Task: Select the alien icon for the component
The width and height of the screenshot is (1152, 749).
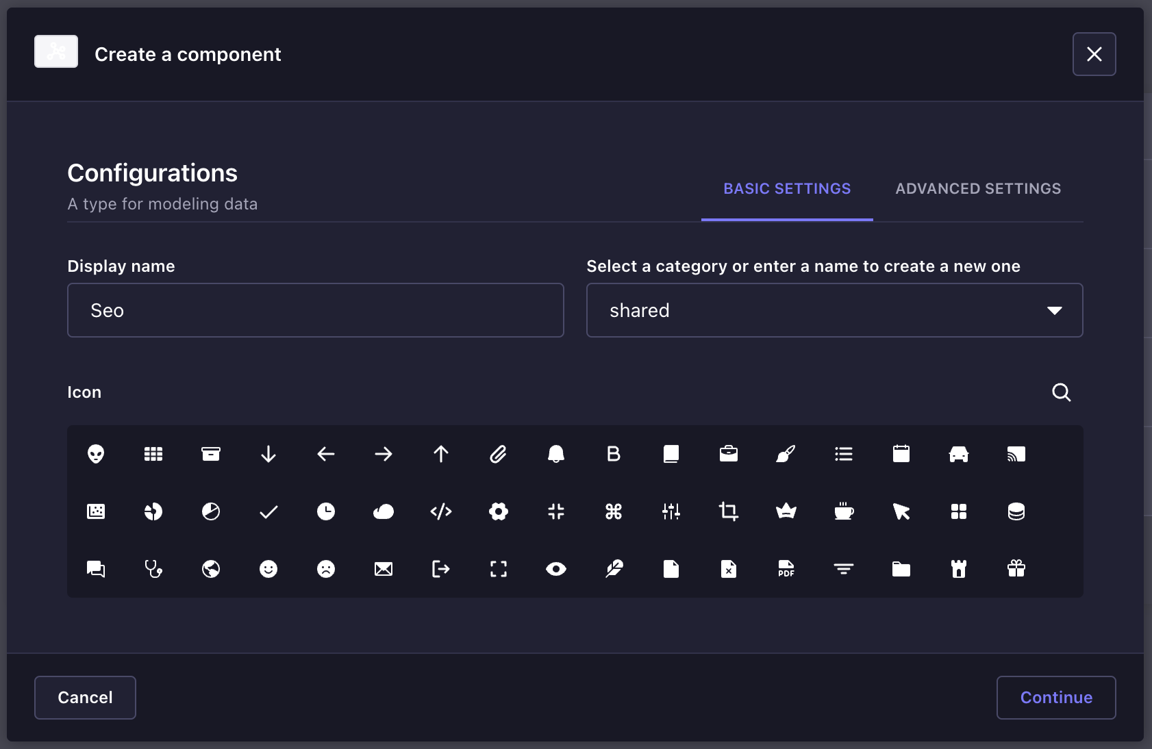Action: pyautogui.click(x=96, y=453)
